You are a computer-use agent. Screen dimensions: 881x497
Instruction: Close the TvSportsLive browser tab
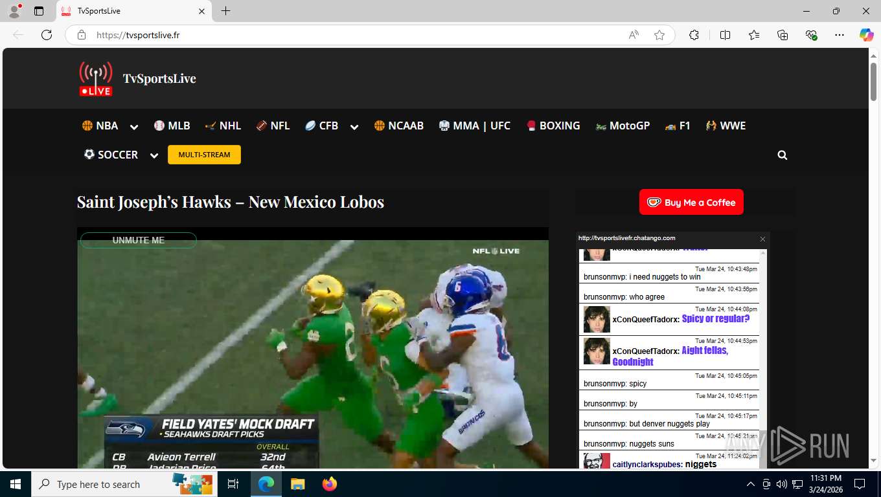[x=201, y=11]
